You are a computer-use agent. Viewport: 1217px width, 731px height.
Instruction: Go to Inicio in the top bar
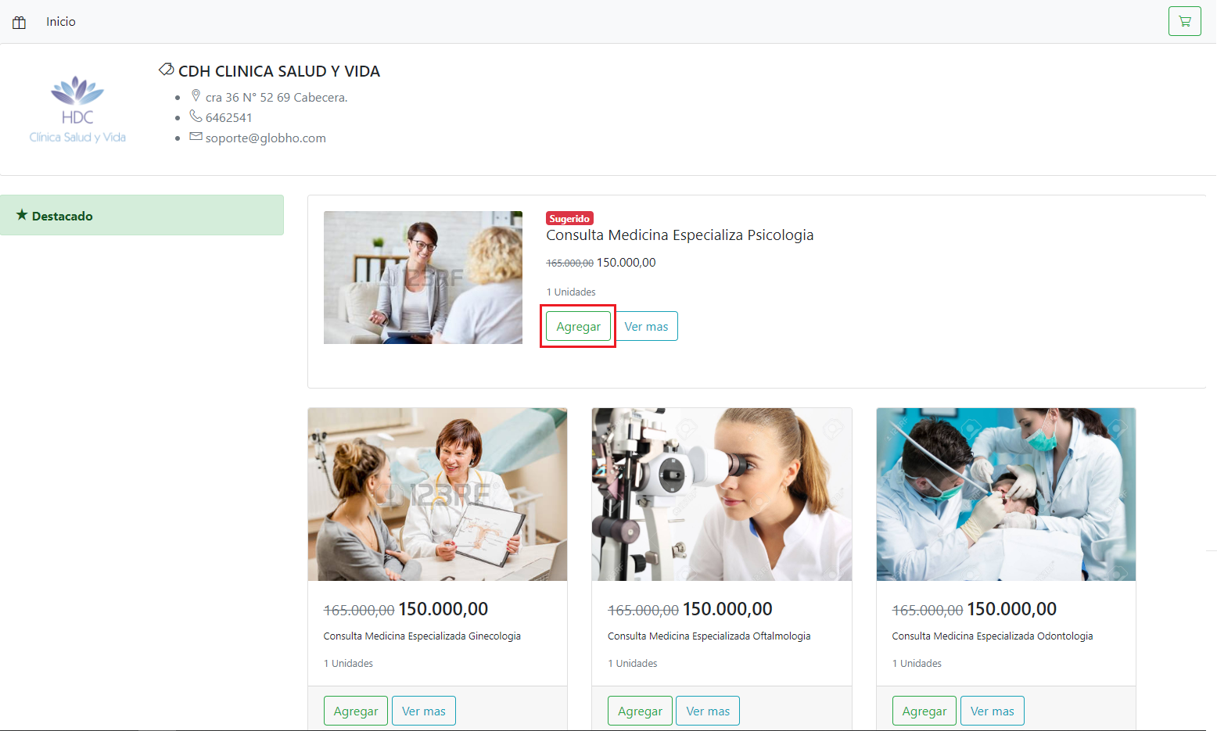(61, 22)
